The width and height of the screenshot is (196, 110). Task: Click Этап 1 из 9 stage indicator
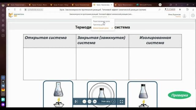106,101
